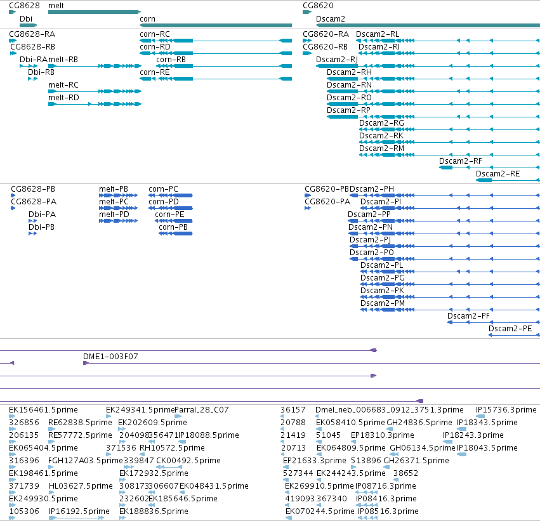540x521 pixels.
Task: Choose the Dscam2-RO transcript label
Action: pos(349,98)
